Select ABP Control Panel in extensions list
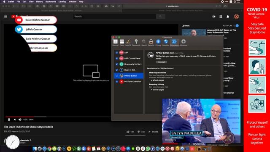Viewport: 270px width, 152px height. click(x=129, y=58)
